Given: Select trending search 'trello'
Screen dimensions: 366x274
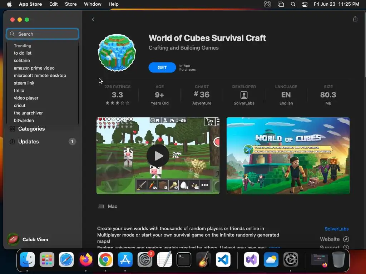Looking at the screenshot, I should coord(19,90).
